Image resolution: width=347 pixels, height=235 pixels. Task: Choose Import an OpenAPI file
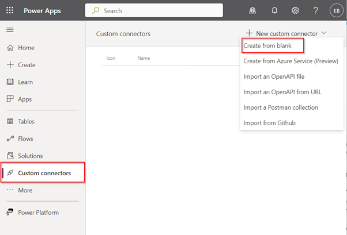[274, 76]
